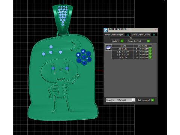Click the 0.012tw weight cell
180x135 pixels.
144,49
